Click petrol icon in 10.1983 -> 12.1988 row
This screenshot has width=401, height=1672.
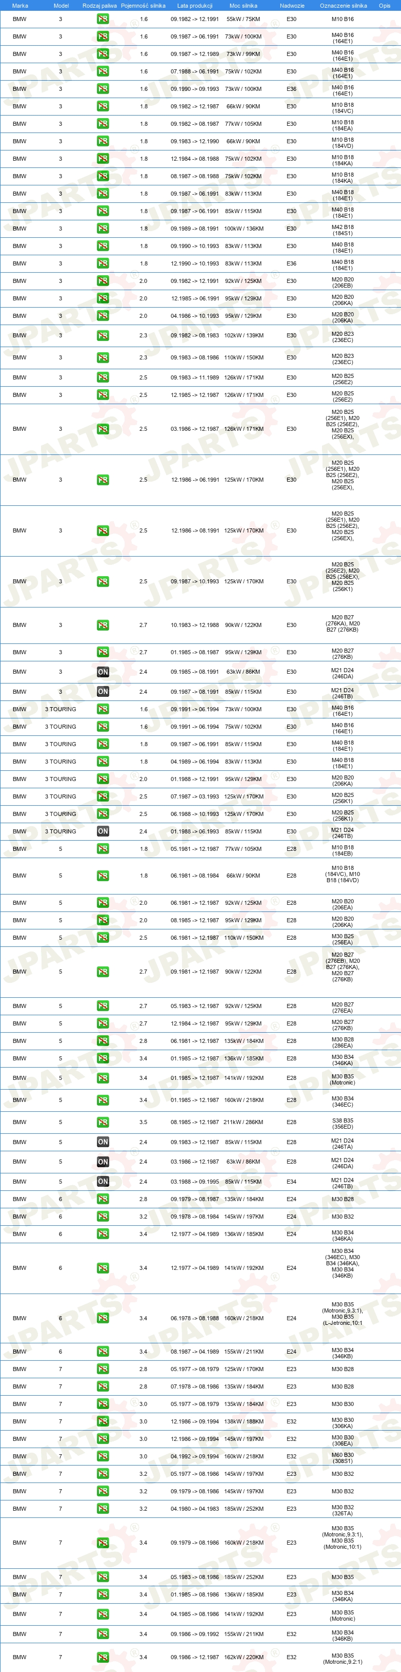pos(103,625)
